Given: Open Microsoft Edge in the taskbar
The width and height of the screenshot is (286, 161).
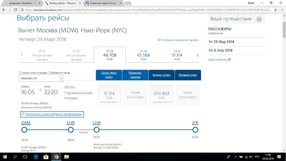Looking at the screenshot, I should pos(35,157).
